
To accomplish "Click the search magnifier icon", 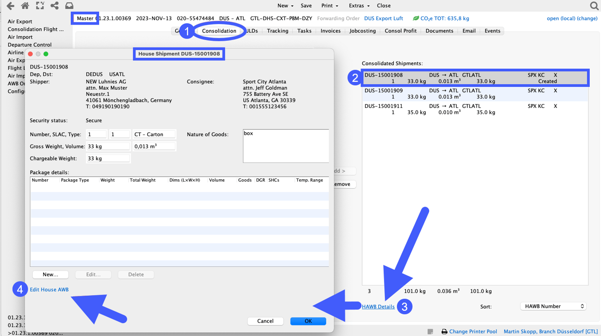I will [x=593, y=6].
